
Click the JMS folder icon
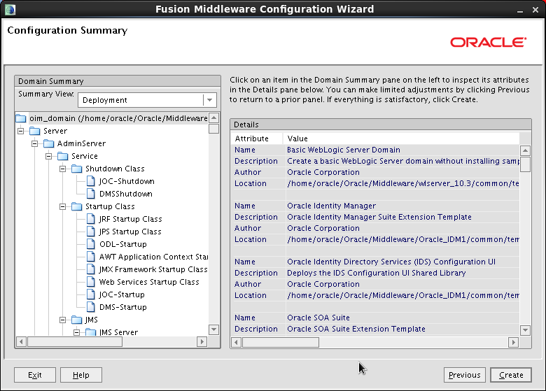(x=76, y=320)
